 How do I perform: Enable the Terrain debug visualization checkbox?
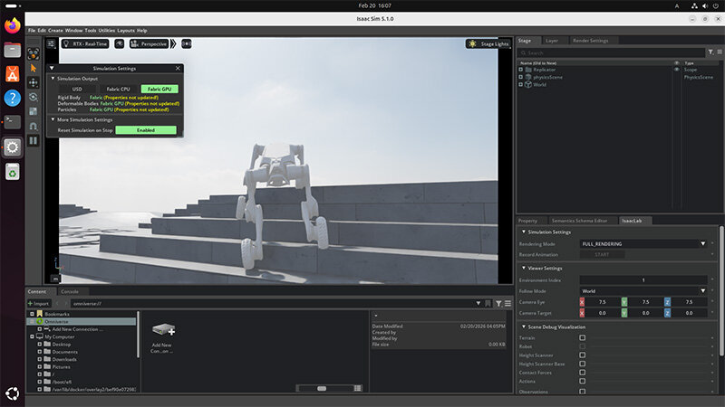pyautogui.click(x=580, y=336)
